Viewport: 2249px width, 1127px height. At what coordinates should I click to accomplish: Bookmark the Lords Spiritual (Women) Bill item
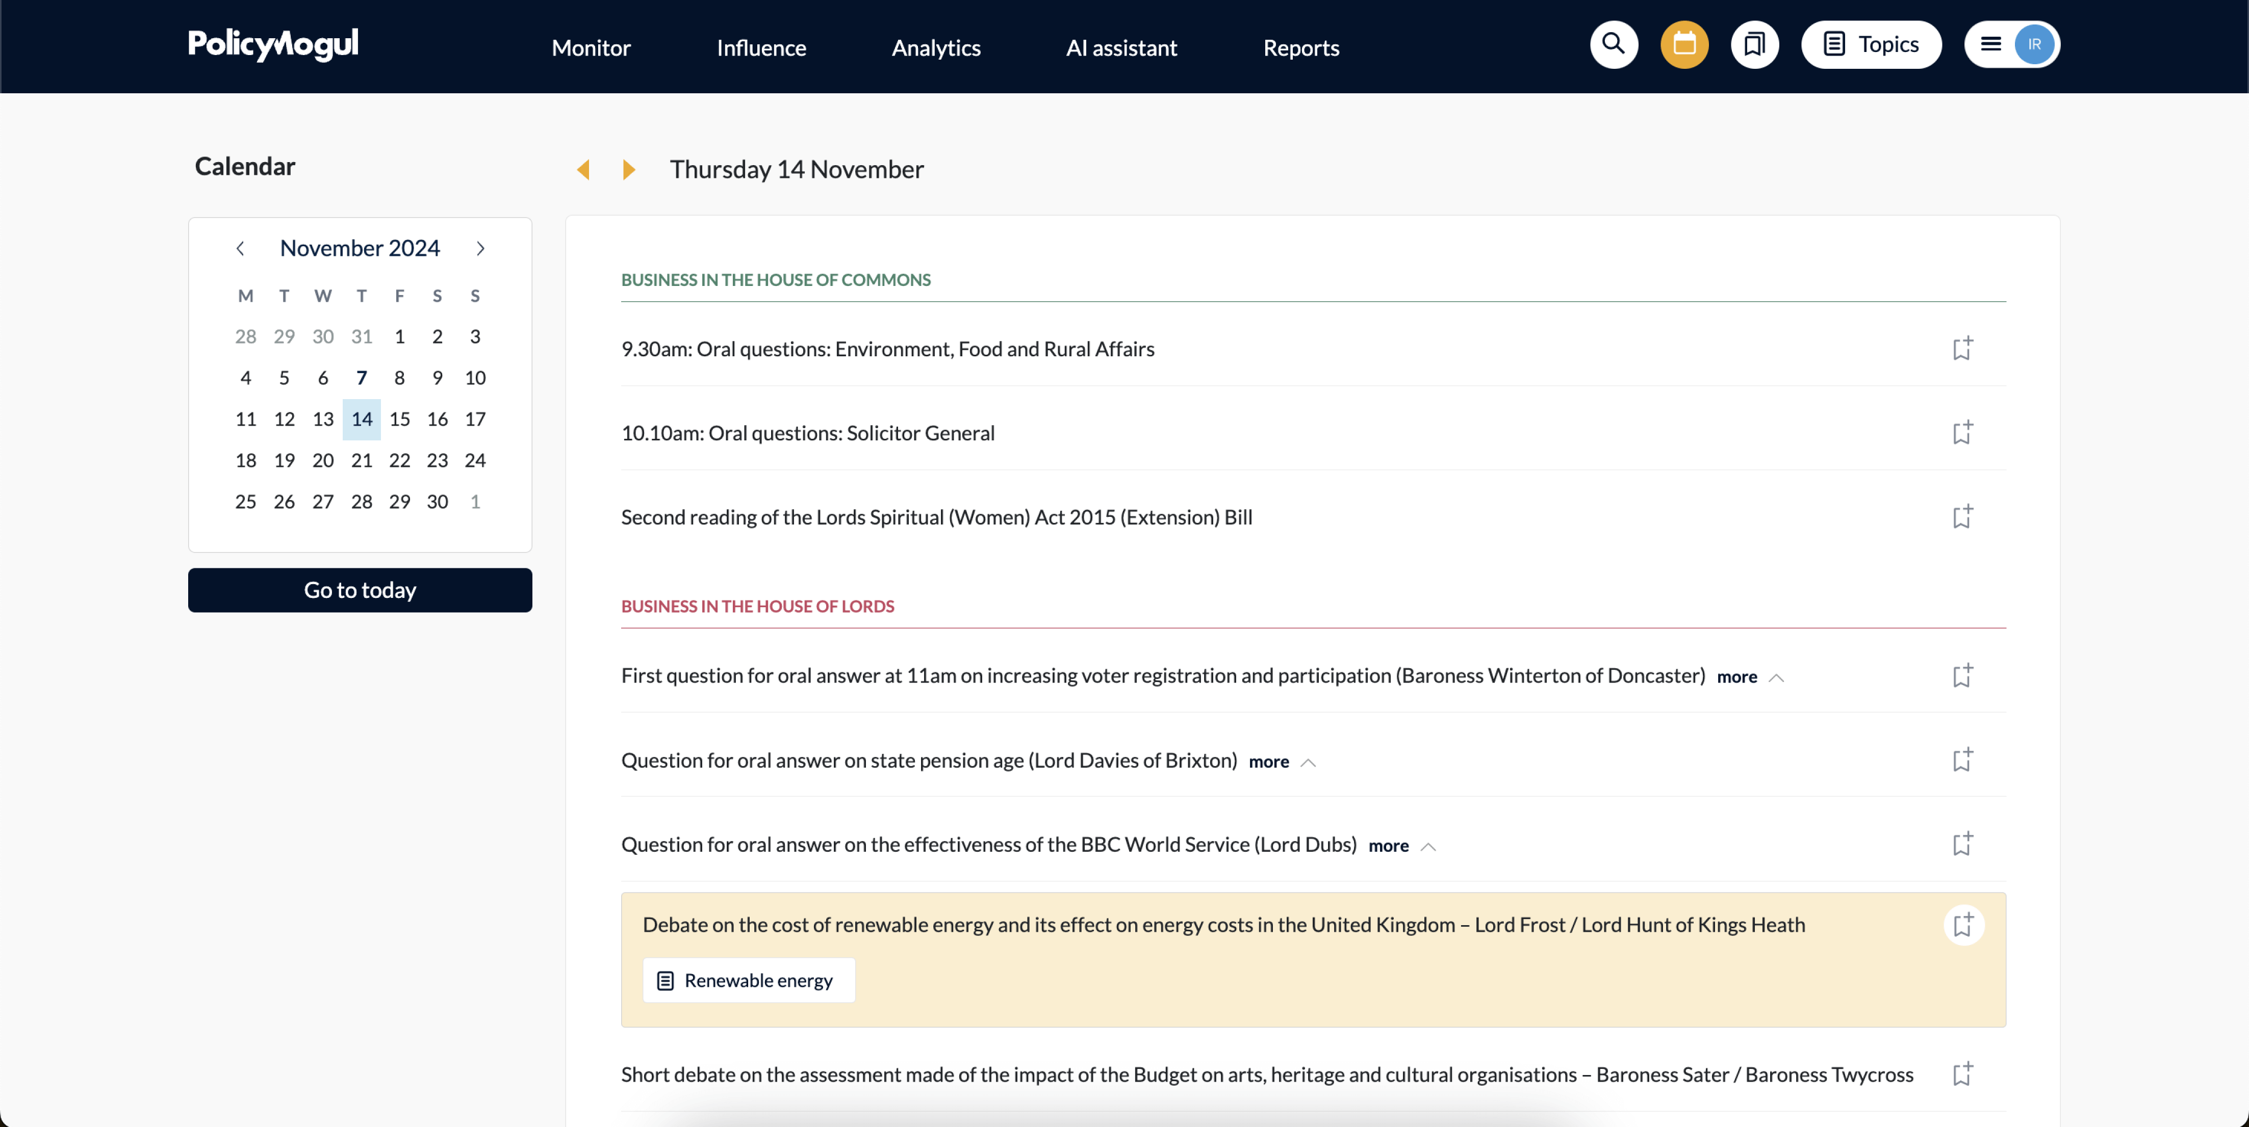click(1962, 516)
